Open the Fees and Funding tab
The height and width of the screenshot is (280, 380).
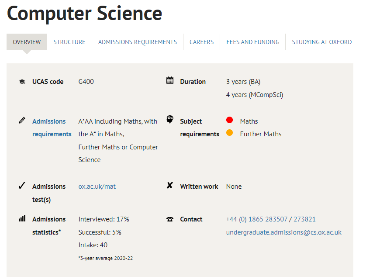(x=253, y=42)
